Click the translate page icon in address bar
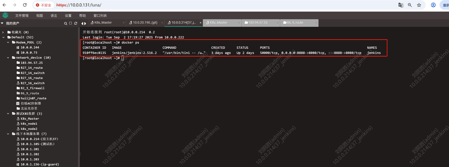Screen dimensions: 449x167 coord(401,5)
